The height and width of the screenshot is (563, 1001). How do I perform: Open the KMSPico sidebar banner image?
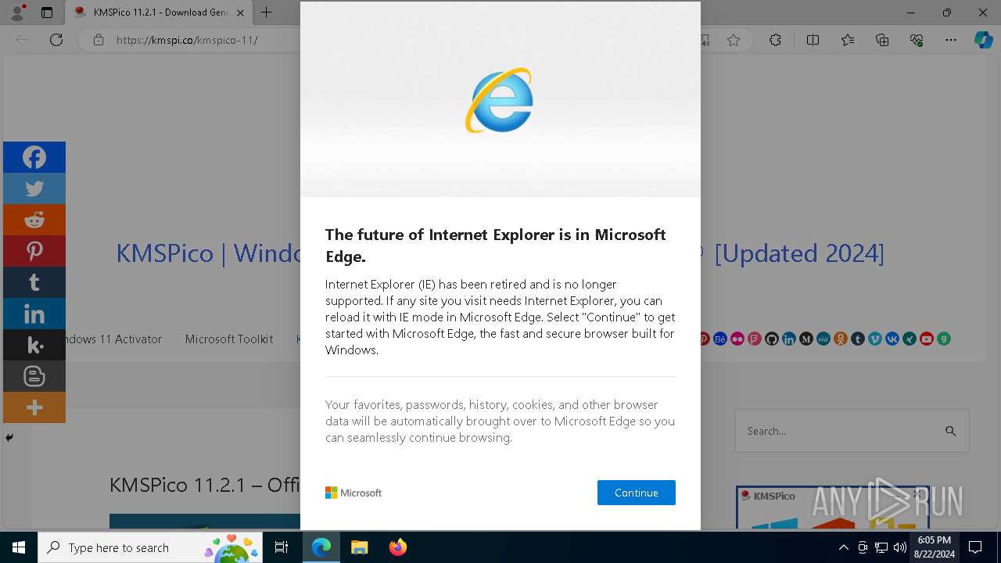(832, 508)
